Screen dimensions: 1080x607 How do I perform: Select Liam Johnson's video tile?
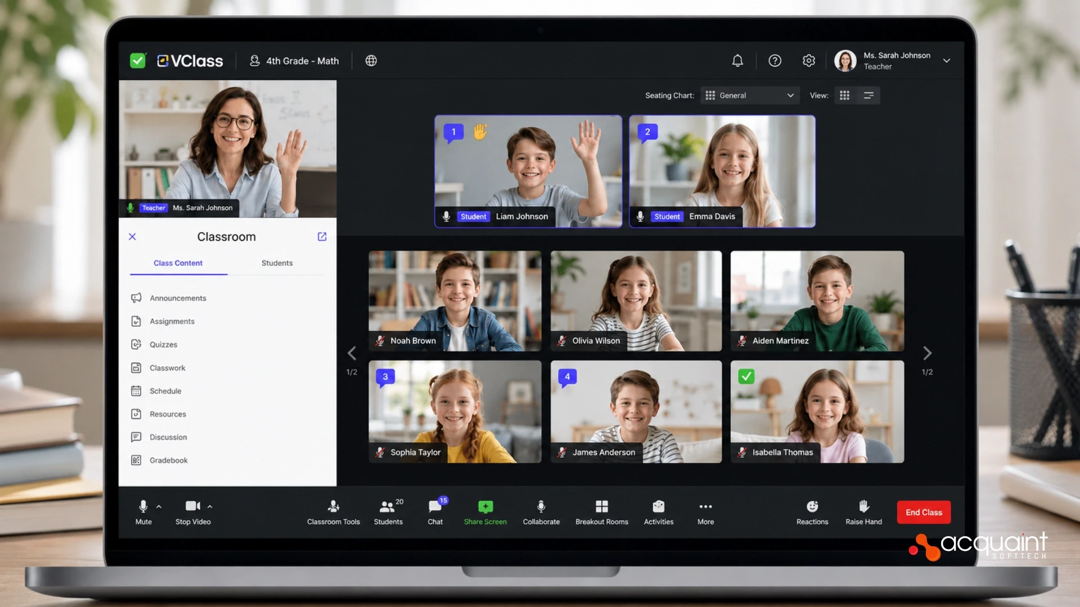pyautogui.click(x=528, y=171)
